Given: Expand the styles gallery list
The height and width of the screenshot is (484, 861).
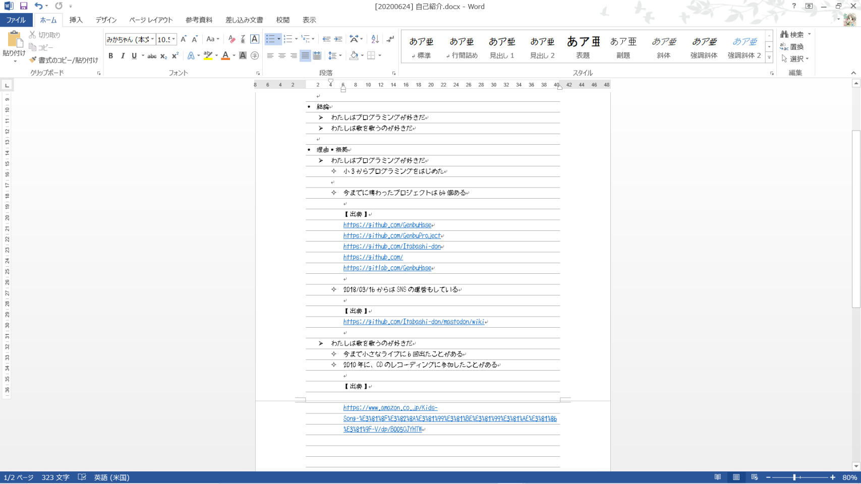Looking at the screenshot, I should (x=769, y=58).
